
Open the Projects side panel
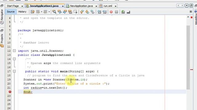(2, 41)
